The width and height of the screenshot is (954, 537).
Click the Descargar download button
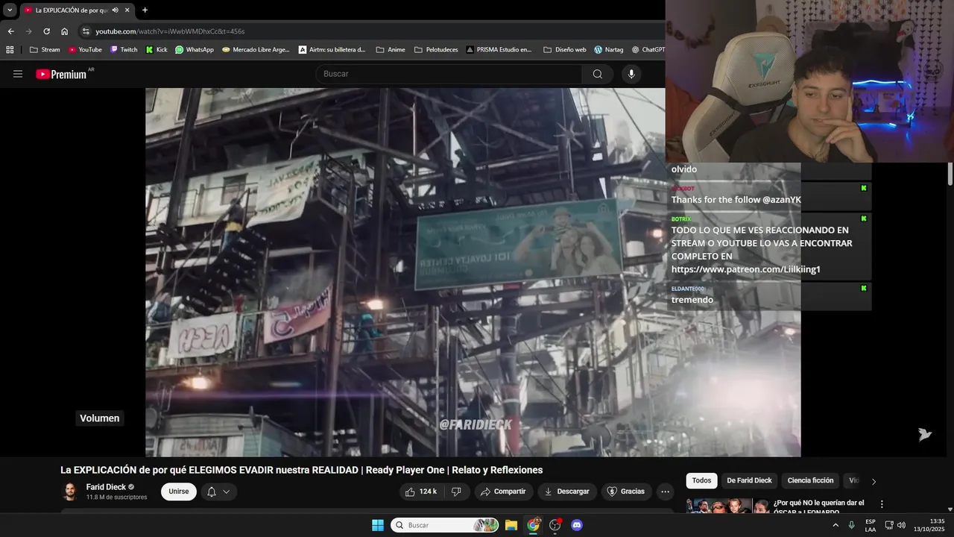pyautogui.click(x=566, y=492)
